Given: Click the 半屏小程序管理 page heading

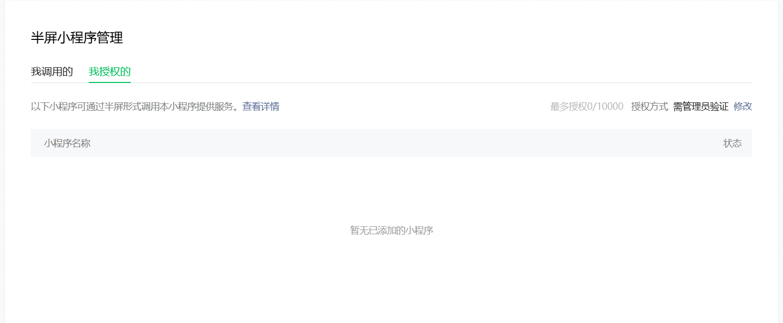Looking at the screenshot, I should (x=77, y=38).
